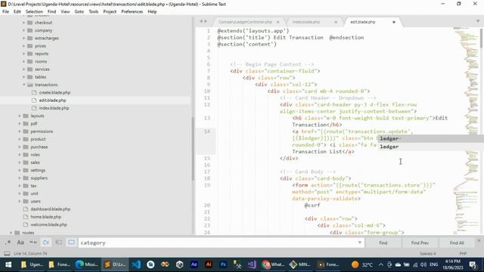Screen dimensions: 484x272
Task: Open the Selection menu
Action: 34,11
